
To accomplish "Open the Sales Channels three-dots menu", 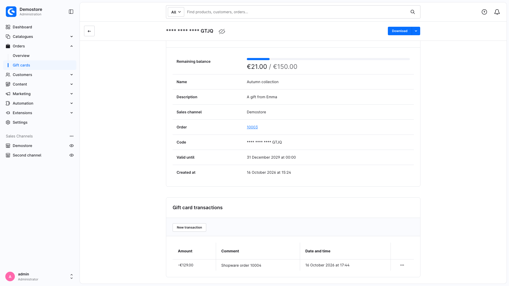I will pyautogui.click(x=72, y=136).
